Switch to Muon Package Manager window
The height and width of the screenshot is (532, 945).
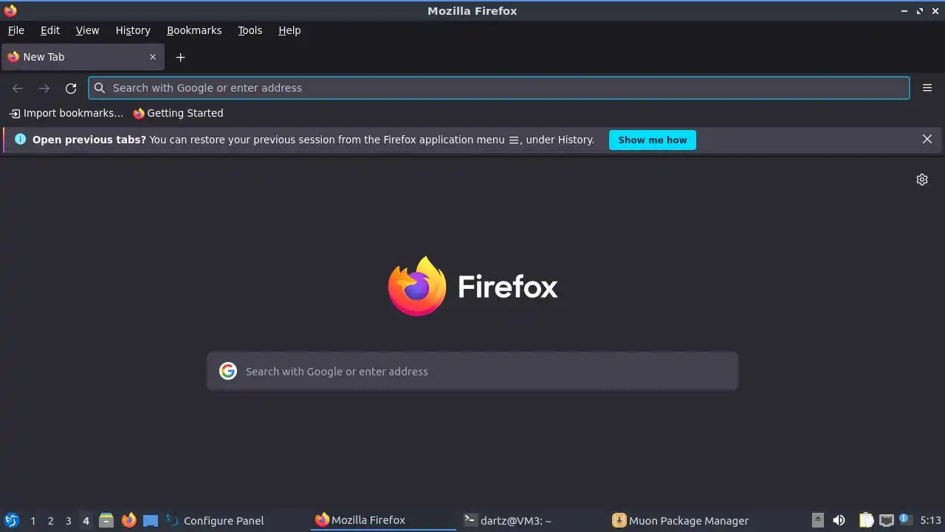point(681,520)
